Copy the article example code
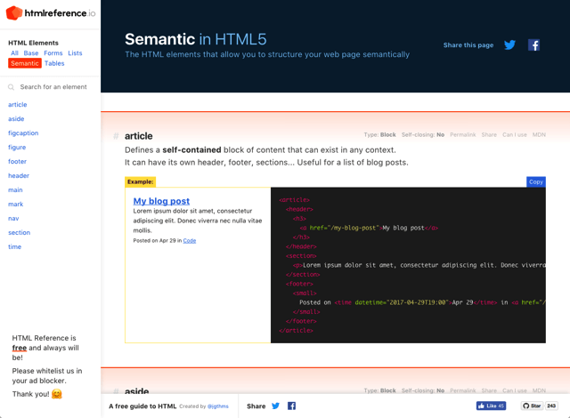The height and width of the screenshot is (418, 570). coord(535,181)
